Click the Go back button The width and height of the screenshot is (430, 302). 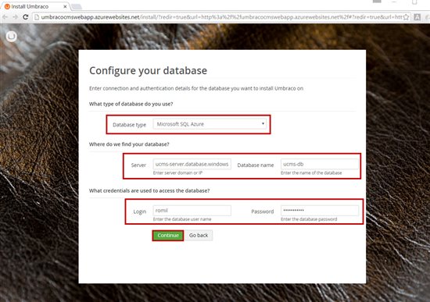click(x=199, y=236)
